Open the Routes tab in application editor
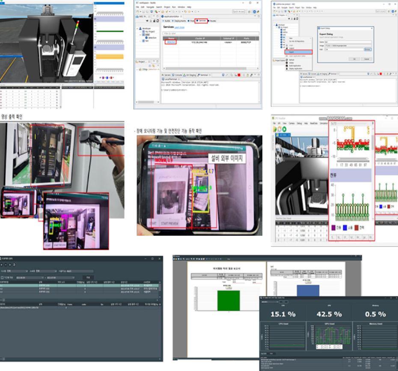The width and height of the screenshot is (398, 371). [x=213, y=21]
